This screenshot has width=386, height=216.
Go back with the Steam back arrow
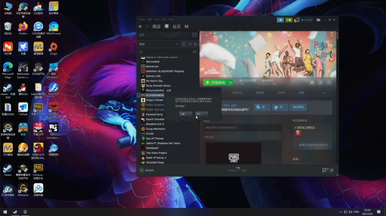pyautogui.click(x=140, y=27)
